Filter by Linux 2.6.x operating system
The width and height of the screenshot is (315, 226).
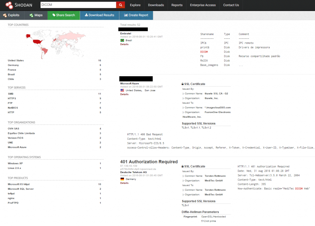tap(14, 168)
